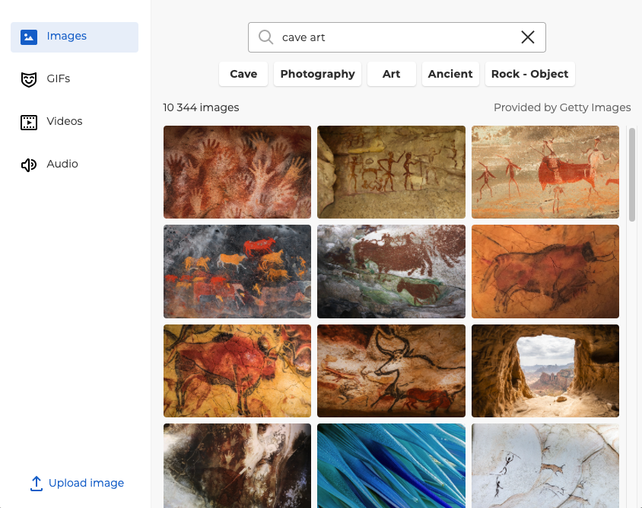Choose the bison outline on orange rock
Image resolution: width=642 pixels, height=508 pixels.
pyautogui.click(x=545, y=271)
